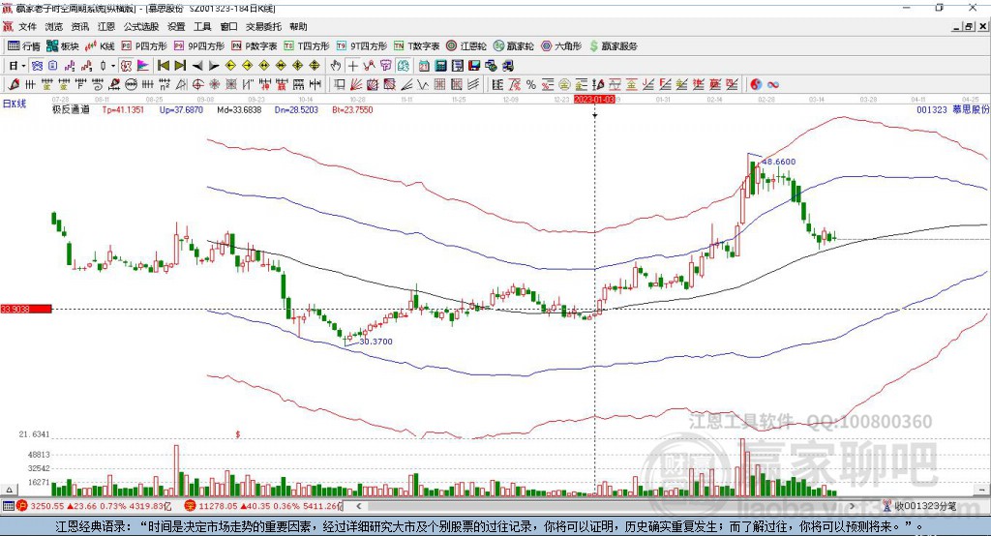Step chart left with black arrow
The image size is (991, 536).
point(197,66)
